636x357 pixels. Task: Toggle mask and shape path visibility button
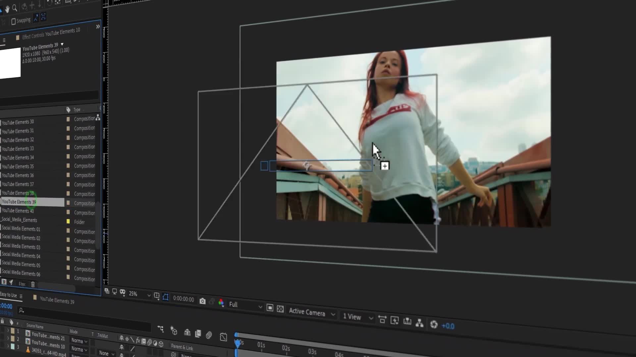166,297
